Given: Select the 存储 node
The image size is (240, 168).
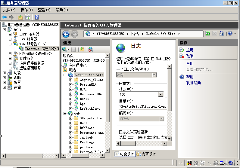Looking at the screenshot, I should (17, 87).
